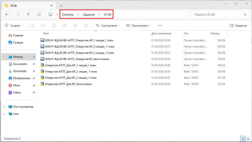Click chevron after the computer icon
Image resolution: width=252 pixels, height=142 pixels.
click(x=57, y=15)
